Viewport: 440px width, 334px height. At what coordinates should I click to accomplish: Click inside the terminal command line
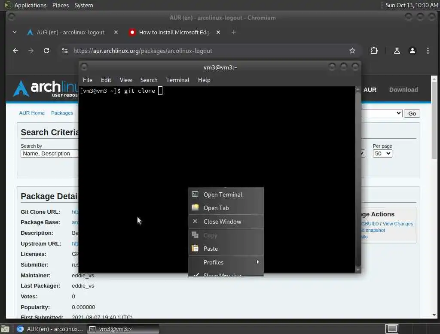(160, 91)
